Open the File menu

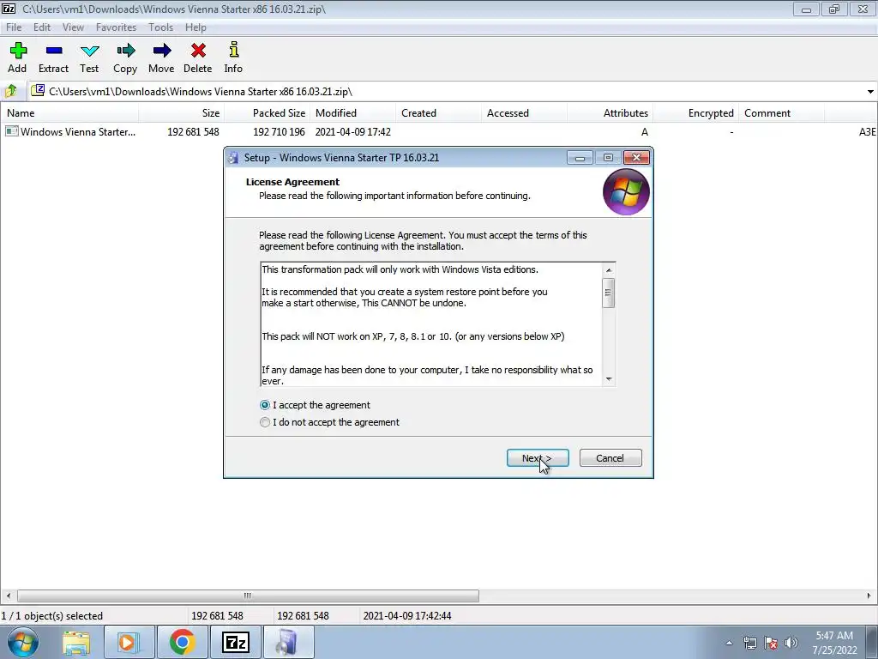click(x=14, y=27)
